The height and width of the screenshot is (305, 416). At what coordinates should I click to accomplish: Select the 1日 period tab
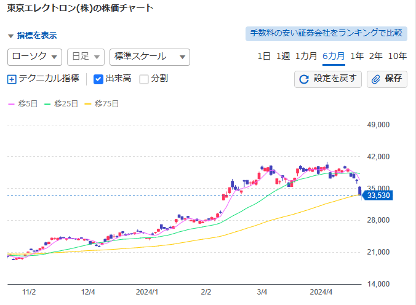tap(264, 56)
